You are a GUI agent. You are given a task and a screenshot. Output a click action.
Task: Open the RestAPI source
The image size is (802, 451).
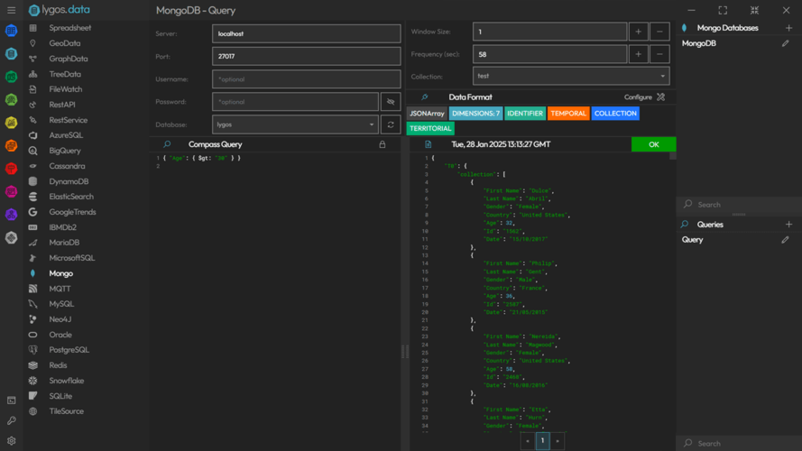tap(62, 105)
